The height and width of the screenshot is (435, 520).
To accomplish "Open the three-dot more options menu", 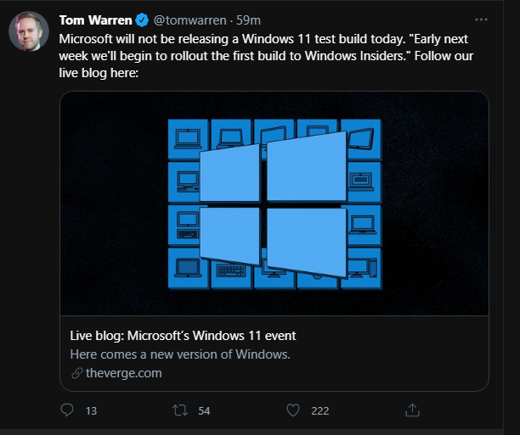I will click(x=482, y=19).
